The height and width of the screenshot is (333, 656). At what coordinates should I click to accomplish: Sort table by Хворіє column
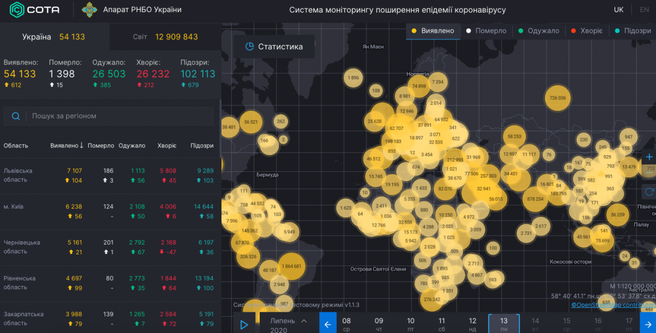click(x=167, y=146)
